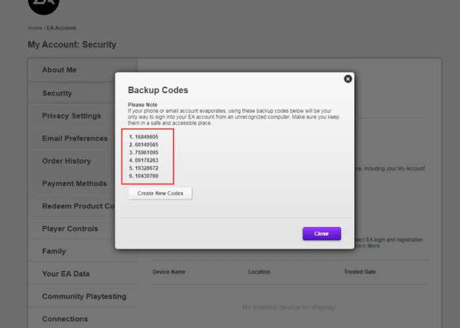Open Privacy Settings in sidebar
460x328 pixels.
[72, 115]
